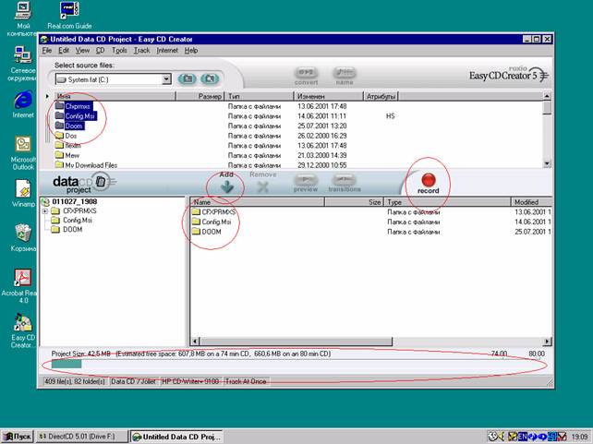
Task: Click the Add arrow icon
Action: [x=226, y=186]
